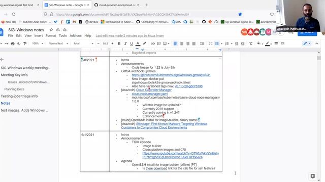Toggle the Checklist button
The width and height of the screenshot is (325, 182).
click(x=210, y=43)
